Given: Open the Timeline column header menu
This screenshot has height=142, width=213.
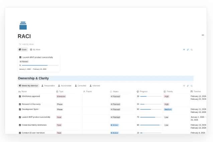Looking at the screenshot, I should click(196, 92).
